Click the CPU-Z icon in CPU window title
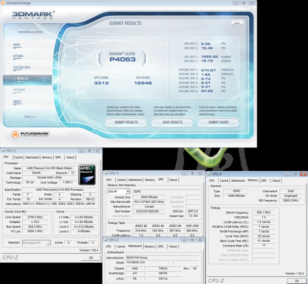This screenshot has width=308, height=284. tap(3, 151)
